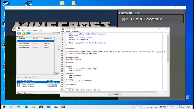The image size is (194, 109).
Task: Click the [ENABLE] line in the script
Action: coord(71,48)
